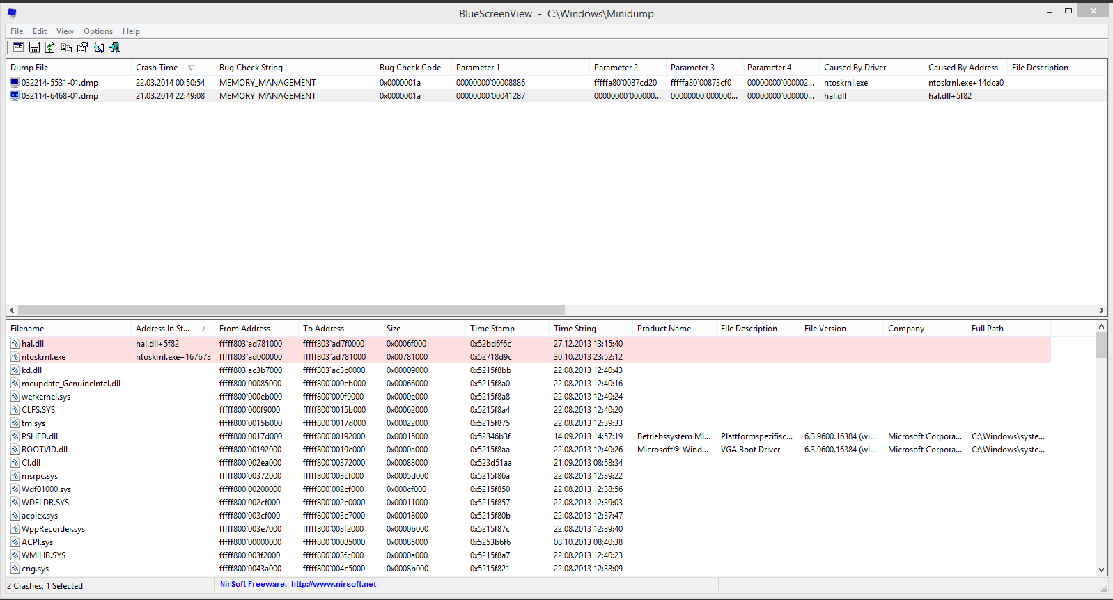This screenshot has width=1113, height=600.
Task: Click the file icon next to BOOTVID.dll
Action: [x=15, y=450]
